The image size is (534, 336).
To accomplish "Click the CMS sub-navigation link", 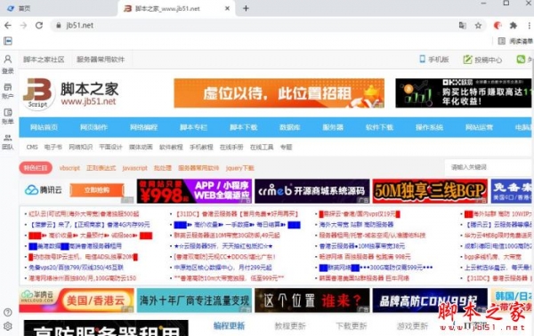I will pos(32,147).
